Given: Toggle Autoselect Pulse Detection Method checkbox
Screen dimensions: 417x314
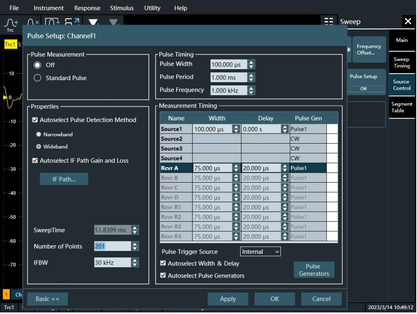Looking at the screenshot, I should pyautogui.click(x=35, y=120).
